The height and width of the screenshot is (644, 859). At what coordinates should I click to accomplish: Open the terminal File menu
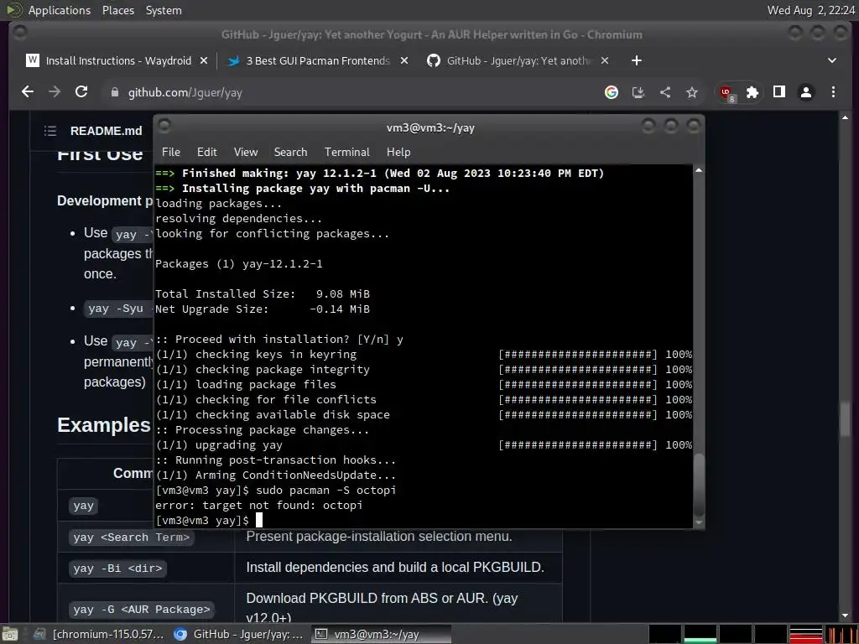coord(171,152)
